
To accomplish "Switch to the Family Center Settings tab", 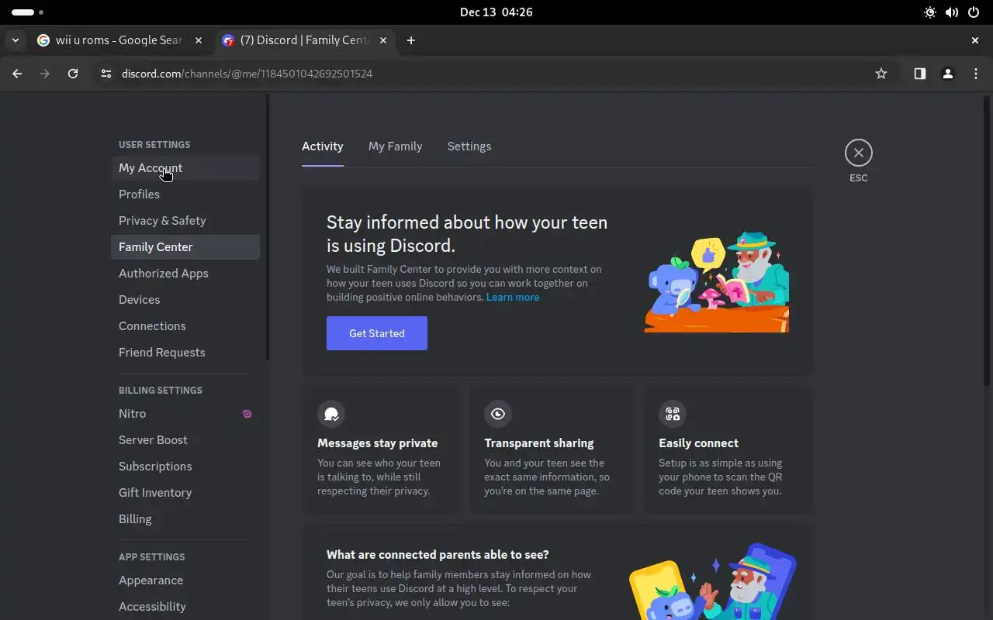I will coord(469,146).
